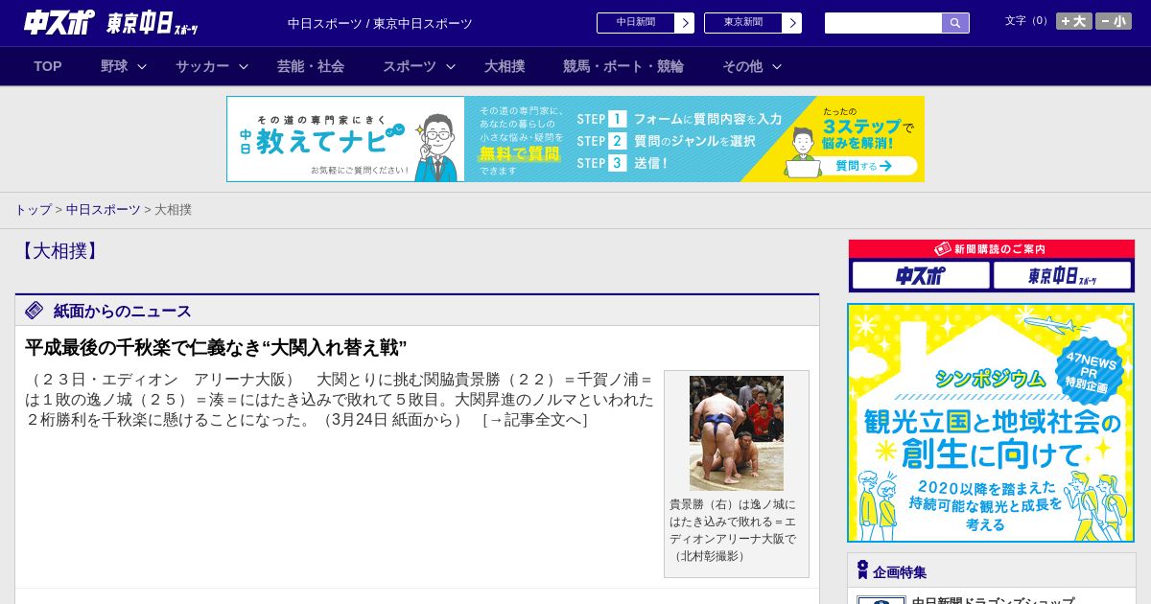1151x604 pixels.
Task: Click 中スポ subscription logo in sidebar
Action: [x=921, y=276]
